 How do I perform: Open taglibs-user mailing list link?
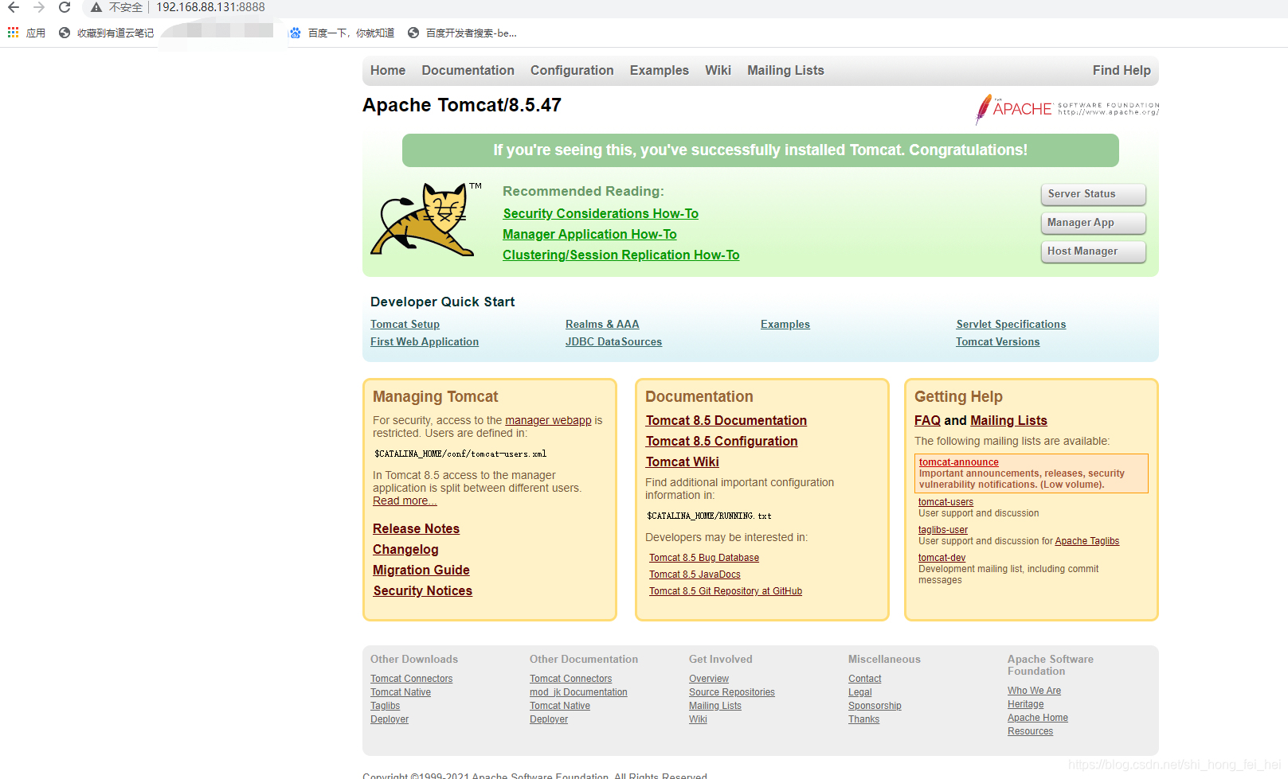tap(943, 530)
